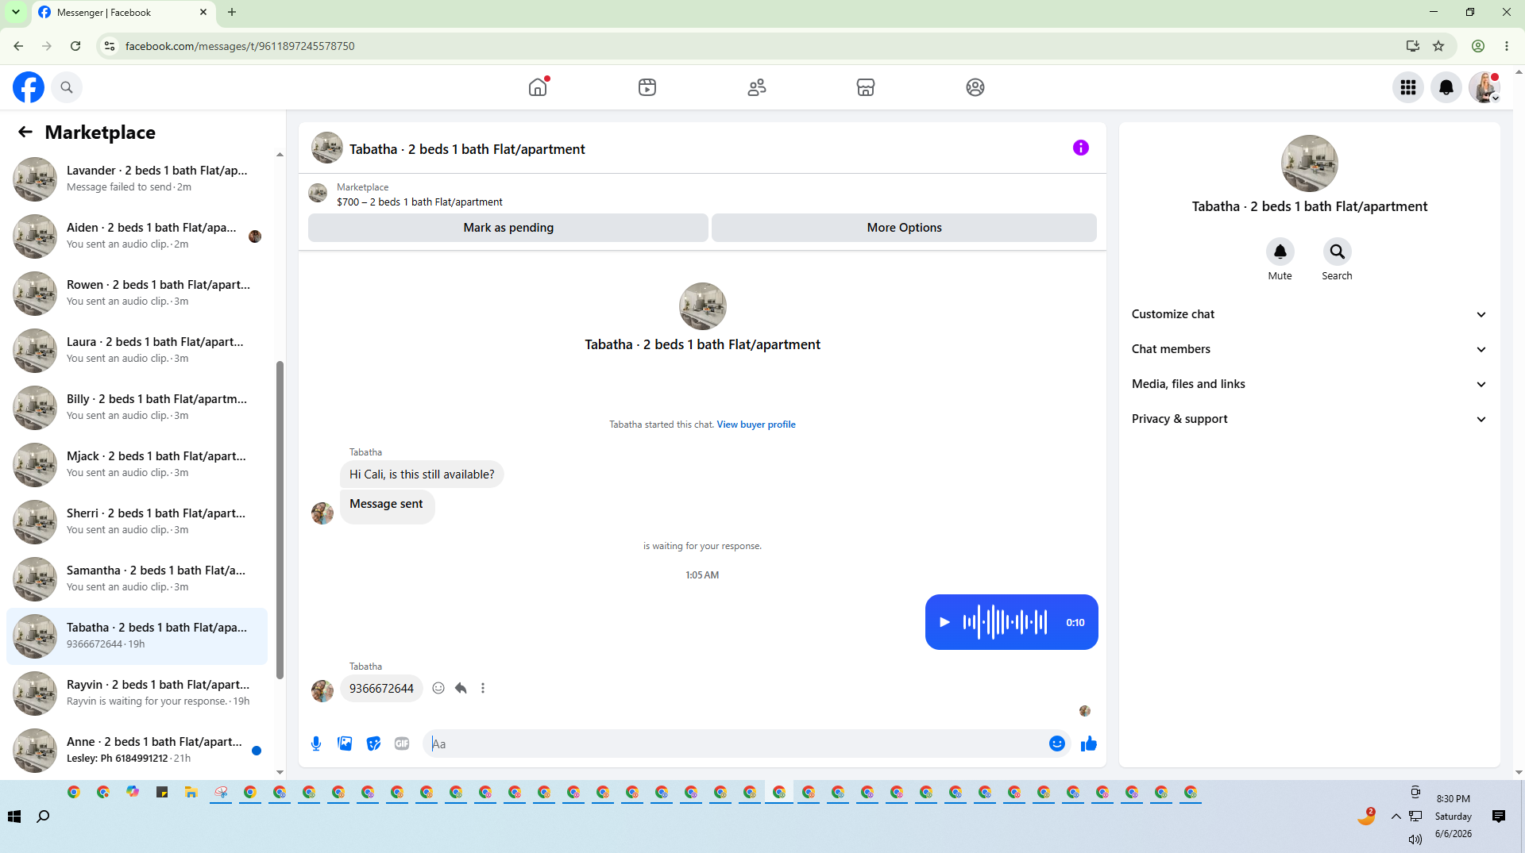Open the Samantha conversation
The height and width of the screenshot is (853, 1525).
pyautogui.click(x=137, y=578)
